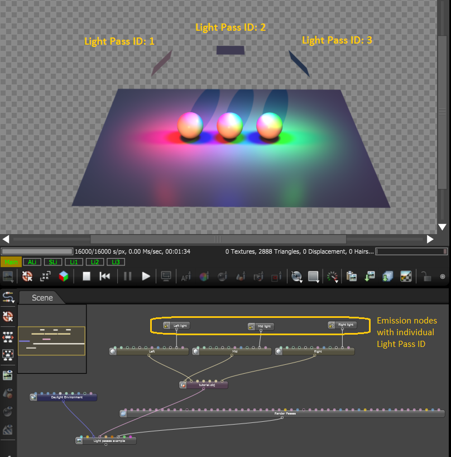Click the render progress bar
The image size is (451, 457).
coord(36,251)
